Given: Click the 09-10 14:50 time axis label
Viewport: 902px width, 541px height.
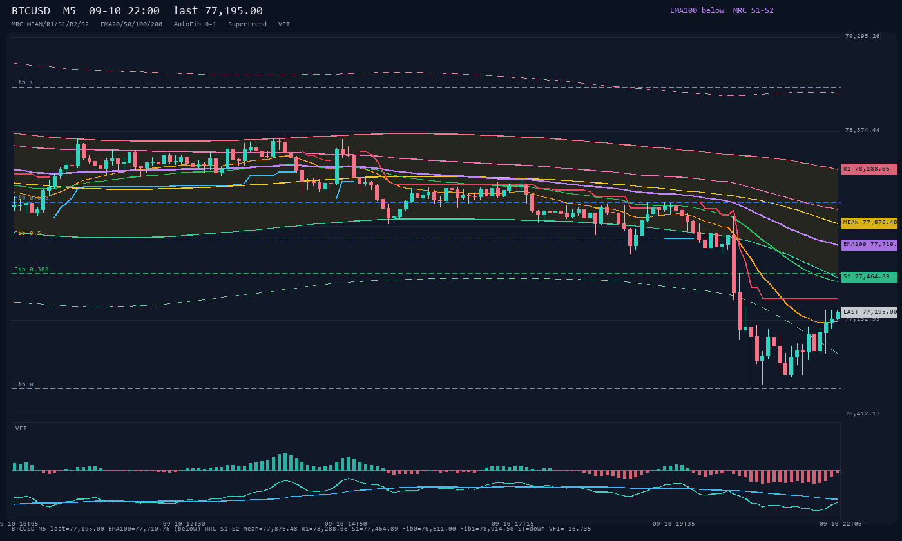Looking at the screenshot, I should pos(346,524).
